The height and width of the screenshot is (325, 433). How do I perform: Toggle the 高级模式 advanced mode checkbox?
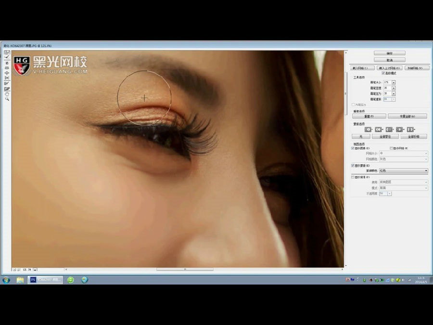(383, 73)
